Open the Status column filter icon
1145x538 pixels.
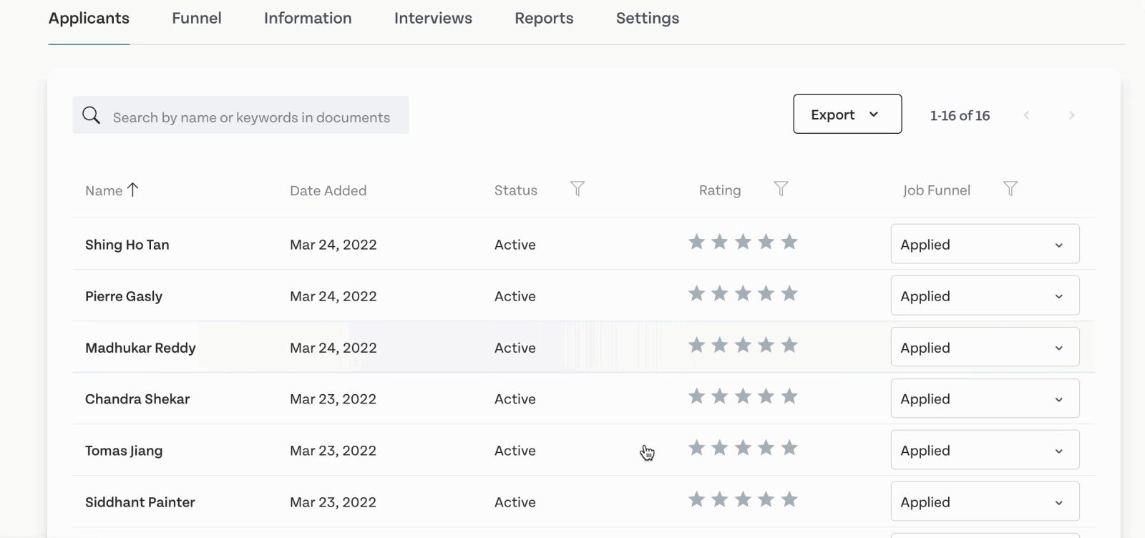pyautogui.click(x=578, y=189)
